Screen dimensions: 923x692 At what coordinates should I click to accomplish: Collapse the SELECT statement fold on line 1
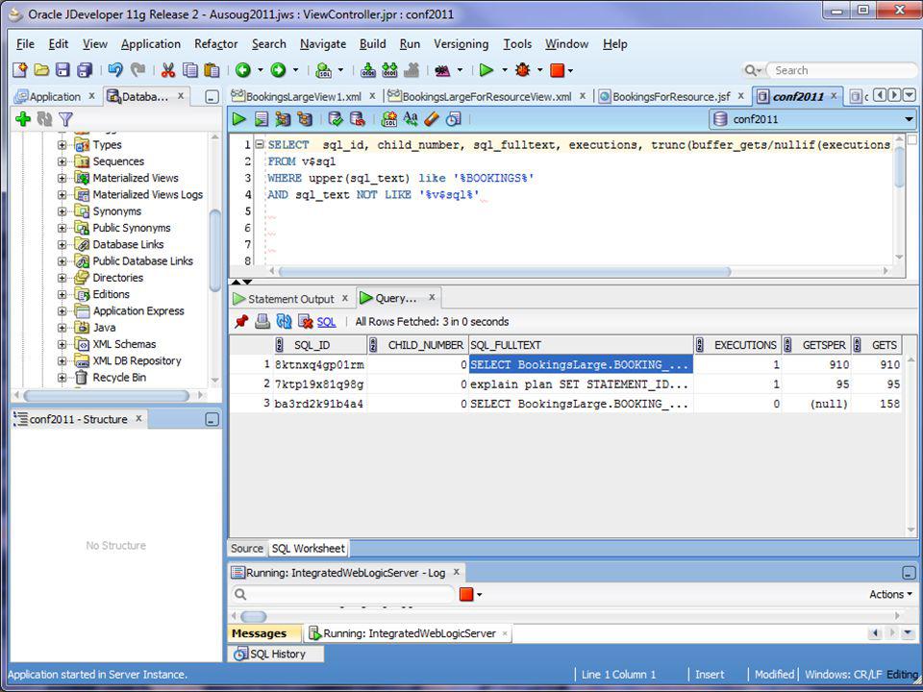(260, 145)
